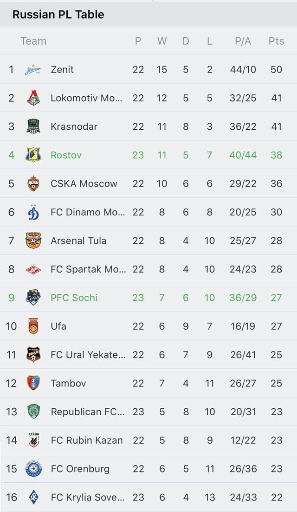The image size is (297, 512).
Task: Click the Arsenal Tula crest
Action: click(33, 240)
